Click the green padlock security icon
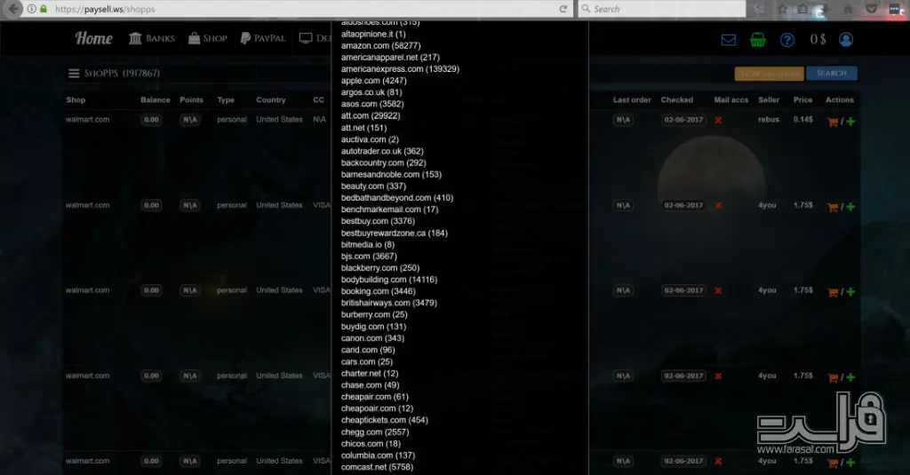This screenshot has width=910, height=475. tap(44, 9)
